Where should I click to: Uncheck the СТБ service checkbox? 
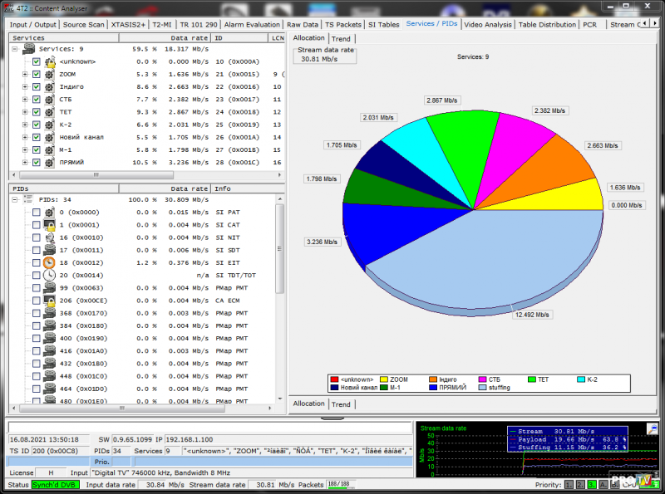click(37, 100)
